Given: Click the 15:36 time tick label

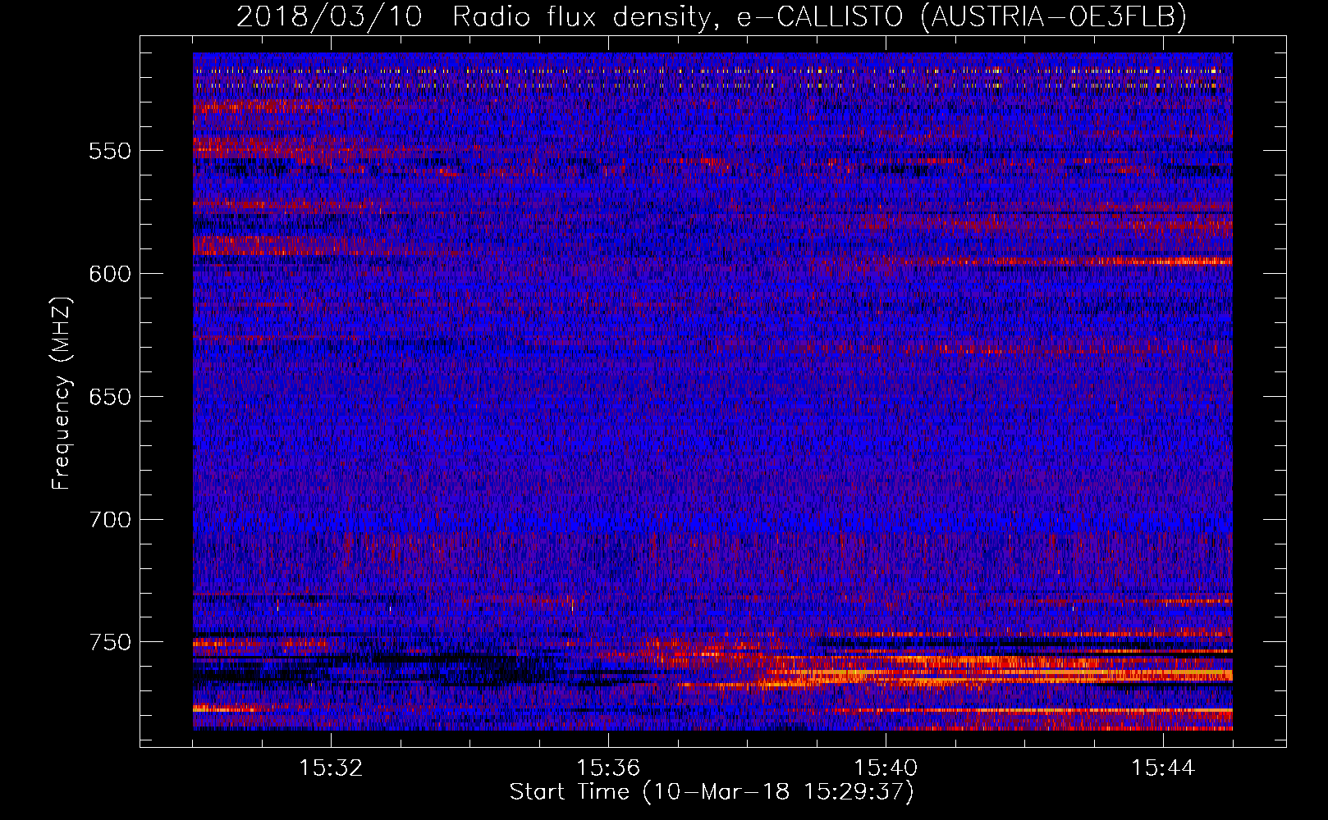Looking at the screenshot, I should (x=608, y=768).
